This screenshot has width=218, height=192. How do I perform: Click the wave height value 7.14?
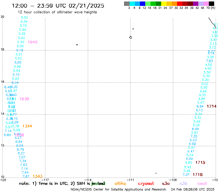tap(8, 131)
